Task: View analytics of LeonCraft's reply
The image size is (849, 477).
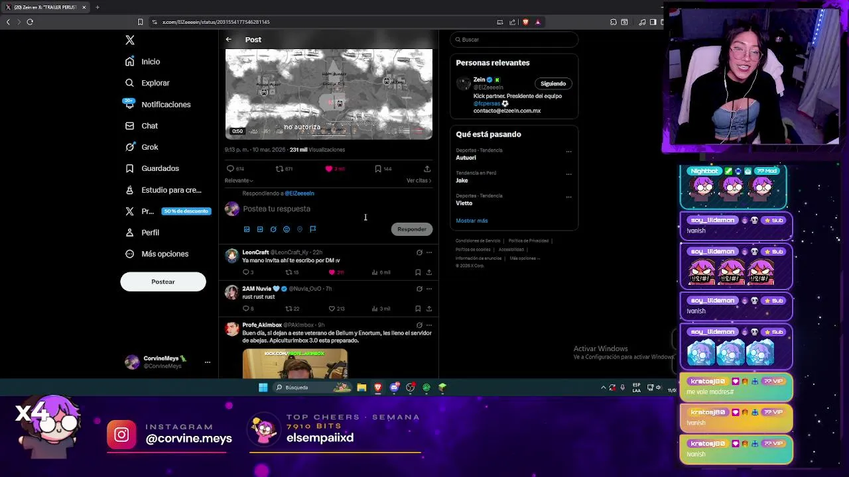Action: [x=381, y=272]
